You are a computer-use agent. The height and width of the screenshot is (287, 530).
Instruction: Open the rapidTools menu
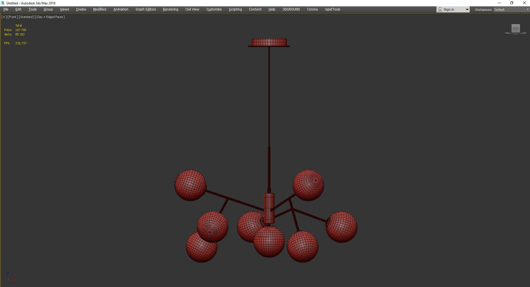(x=332, y=9)
